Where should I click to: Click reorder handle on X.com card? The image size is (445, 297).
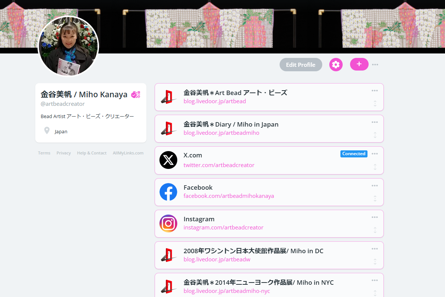(x=375, y=167)
